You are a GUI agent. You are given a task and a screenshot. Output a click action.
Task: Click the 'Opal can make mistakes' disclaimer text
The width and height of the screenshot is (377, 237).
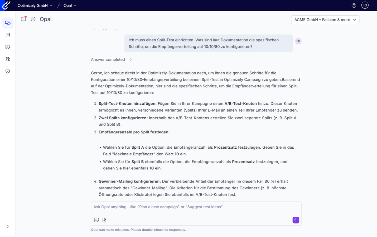[x=138, y=230]
